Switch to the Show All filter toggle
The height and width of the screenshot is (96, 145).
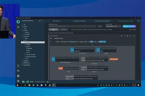64,29
